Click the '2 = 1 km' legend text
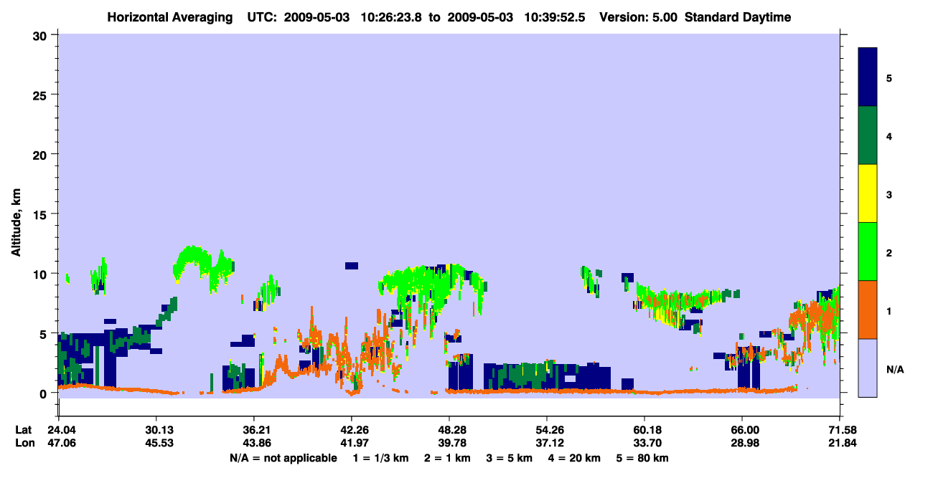 [x=447, y=457]
